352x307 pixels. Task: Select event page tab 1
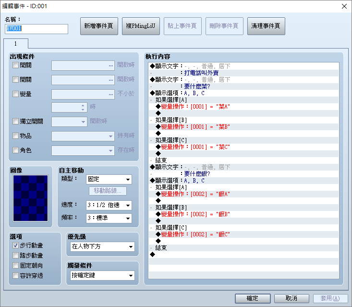click(x=16, y=44)
